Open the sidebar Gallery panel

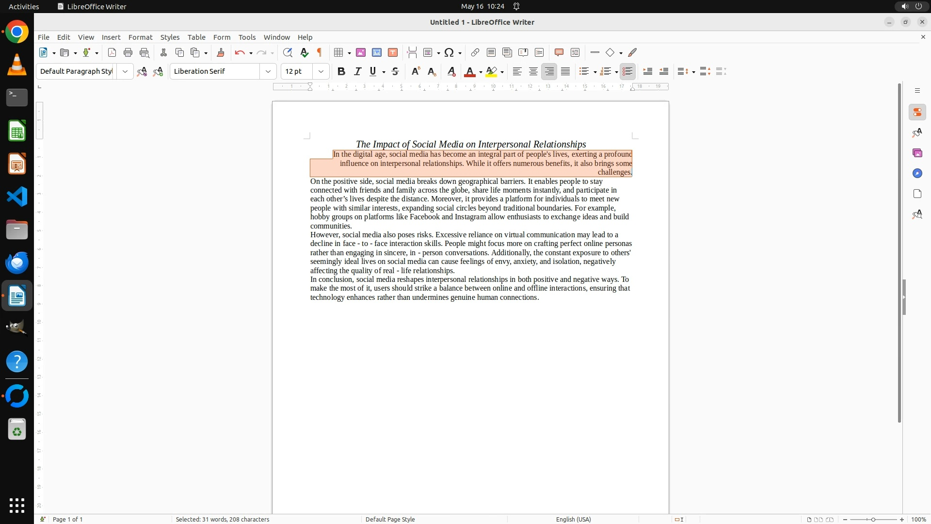917,153
